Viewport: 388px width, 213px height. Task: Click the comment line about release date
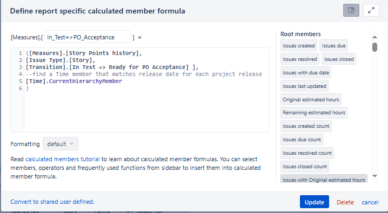coord(144,74)
